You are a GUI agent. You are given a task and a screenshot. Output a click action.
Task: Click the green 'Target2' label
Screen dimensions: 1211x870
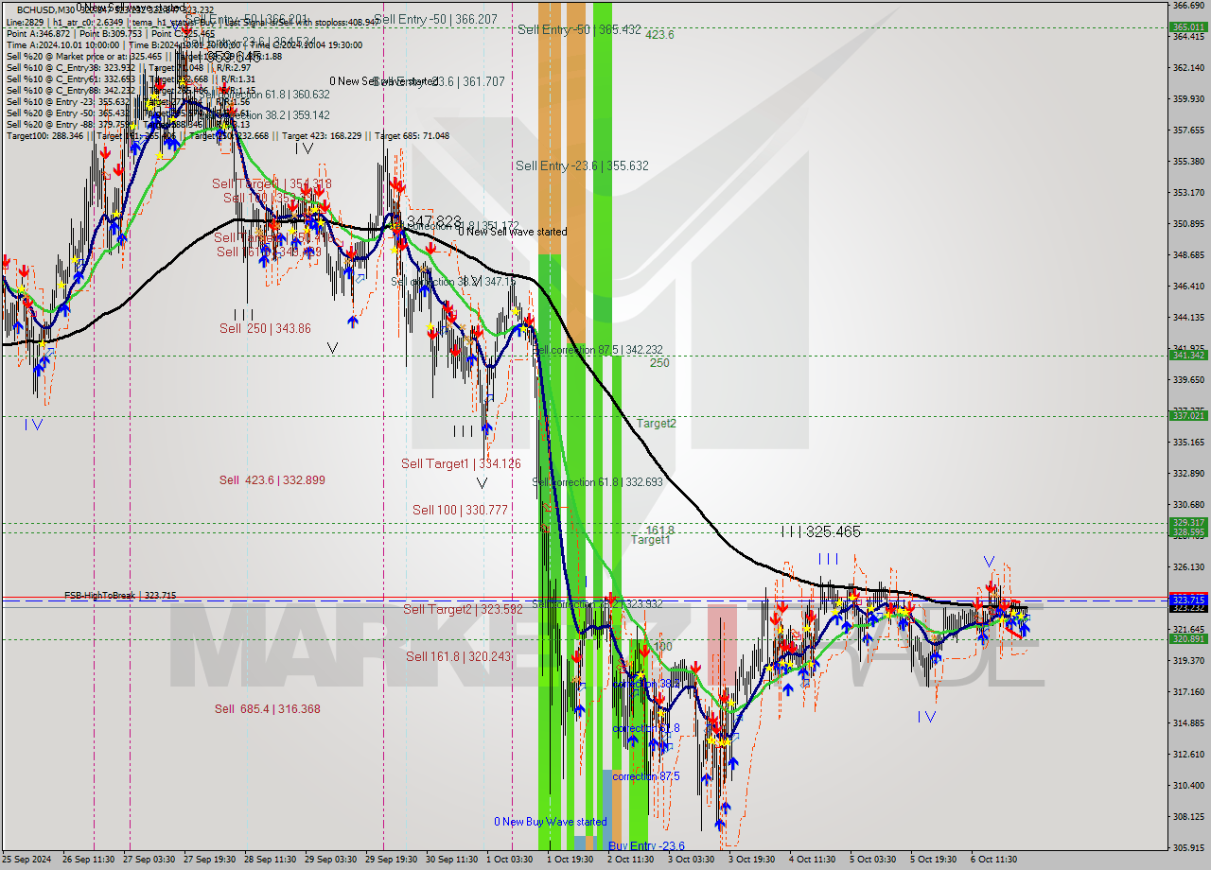click(x=656, y=424)
